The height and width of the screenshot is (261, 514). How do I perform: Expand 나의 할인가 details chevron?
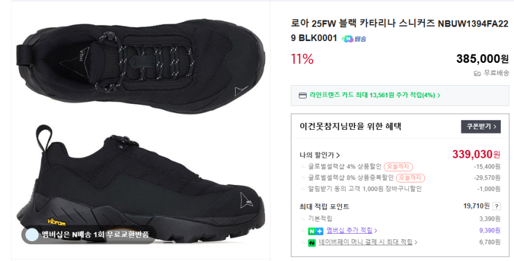pyautogui.click(x=338, y=155)
